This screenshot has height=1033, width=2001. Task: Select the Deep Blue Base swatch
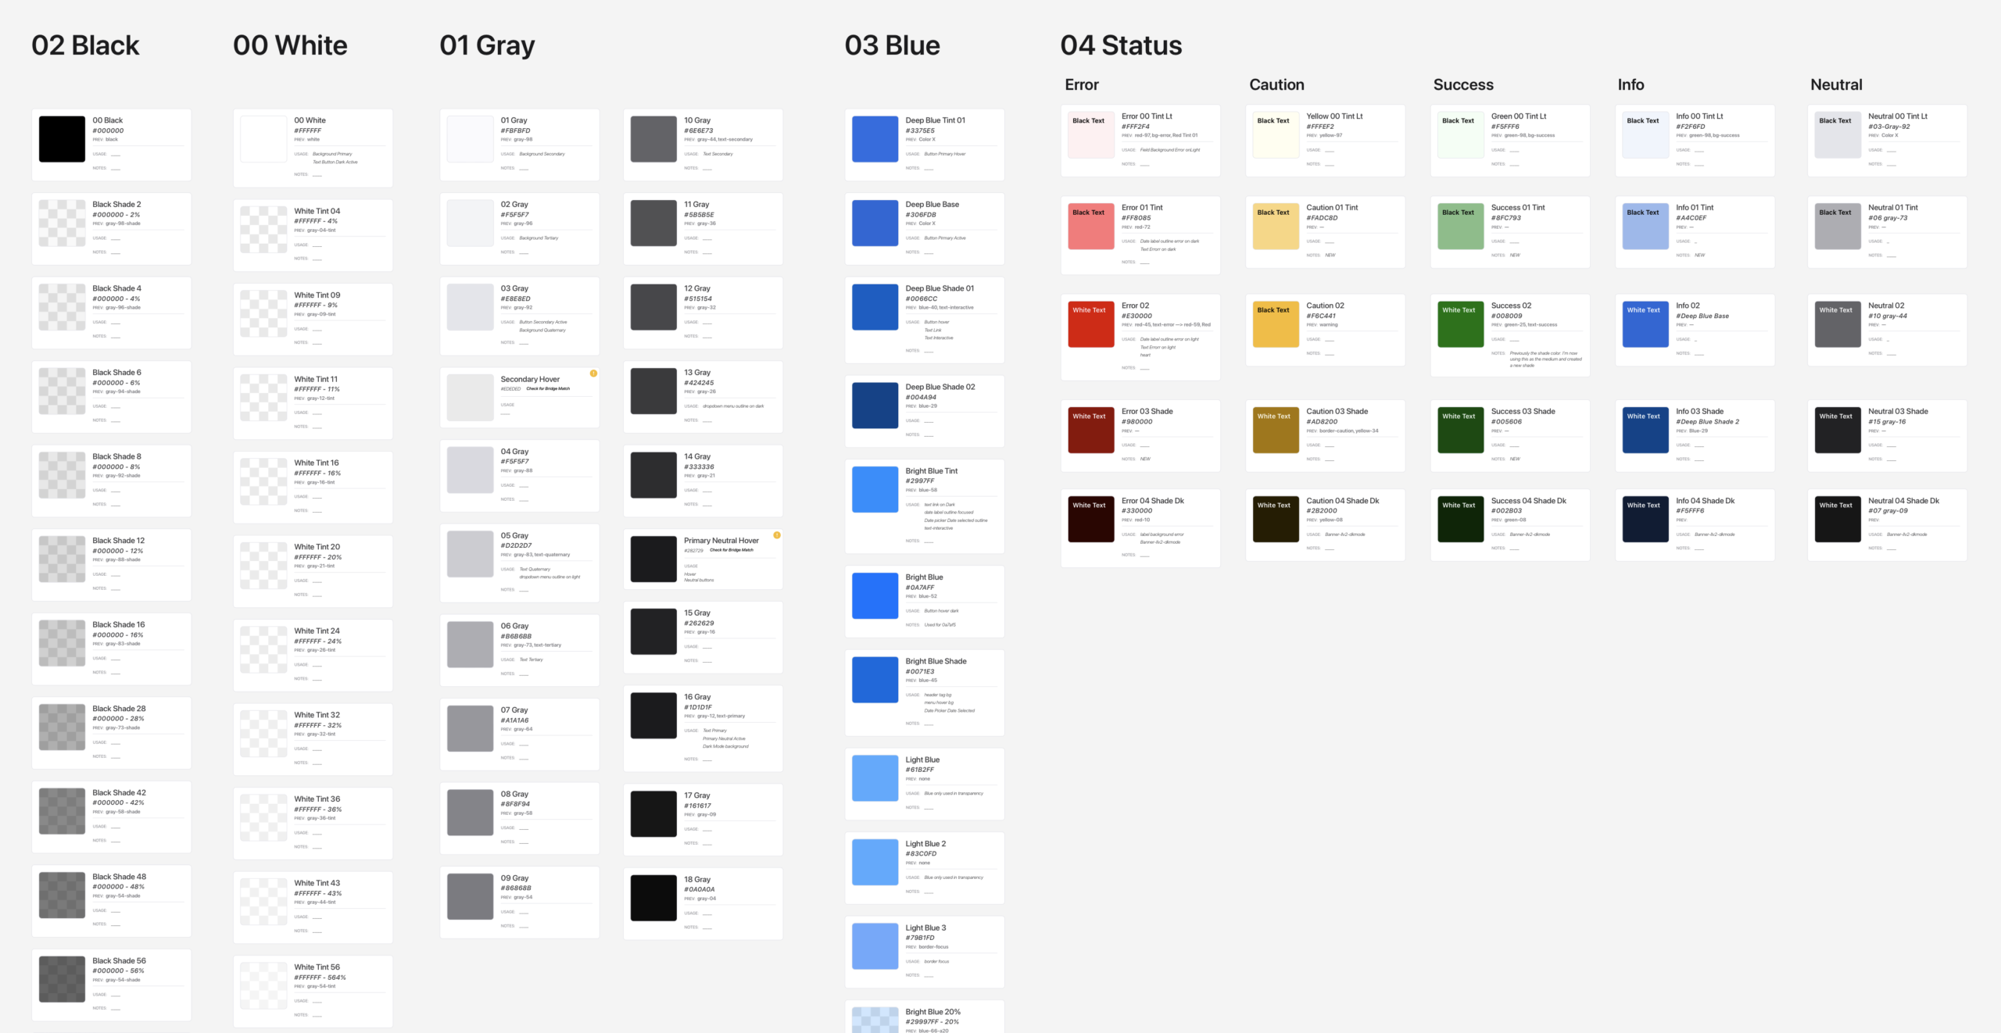click(874, 223)
